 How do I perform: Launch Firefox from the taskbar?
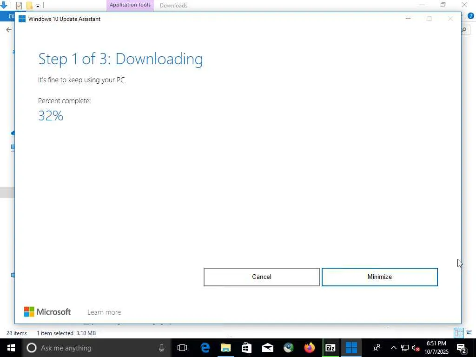click(309, 348)
